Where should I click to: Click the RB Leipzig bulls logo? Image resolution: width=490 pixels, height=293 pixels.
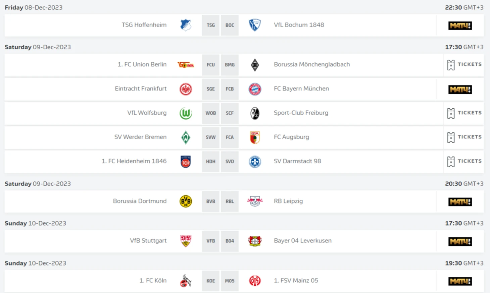(x=255, y=201)
